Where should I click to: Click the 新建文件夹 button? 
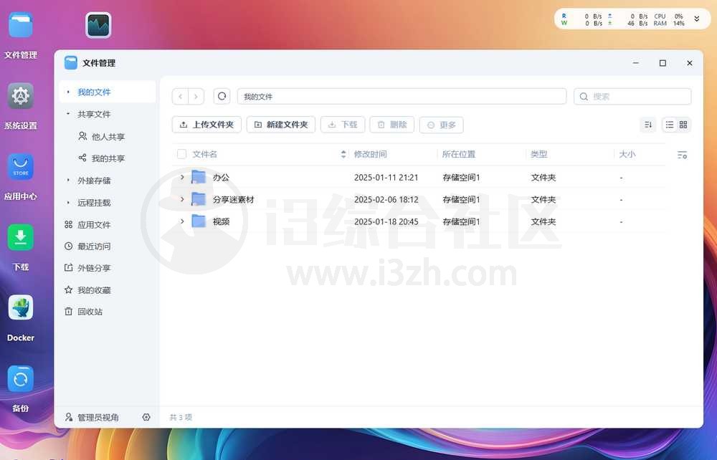point(280,124)
